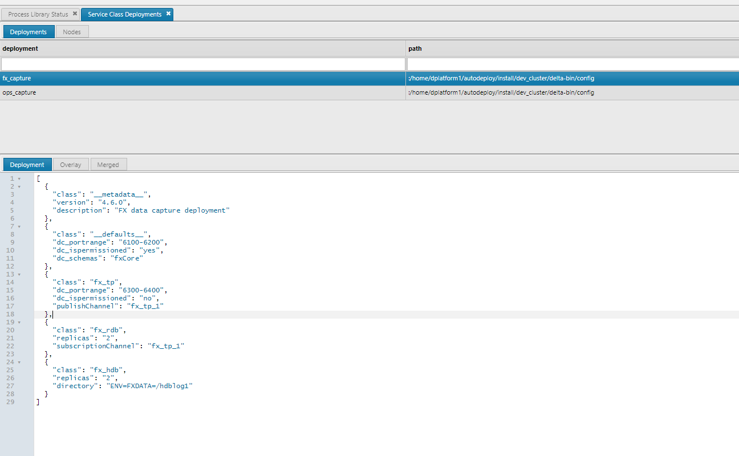Image resolution: width=739 pixels, height=456 pixels.
Task: Collapse the fx_rdb block at line 19
Action: (x=19, y=322)
